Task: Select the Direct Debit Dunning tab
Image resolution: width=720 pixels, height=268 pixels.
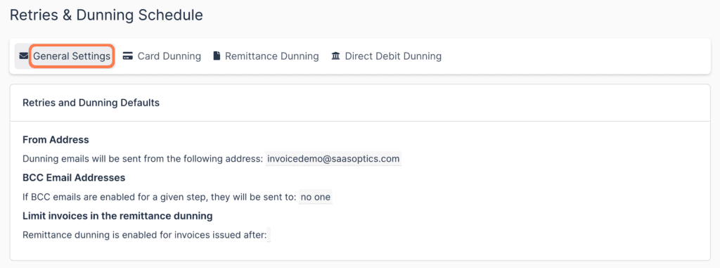Action: point(386,56)
